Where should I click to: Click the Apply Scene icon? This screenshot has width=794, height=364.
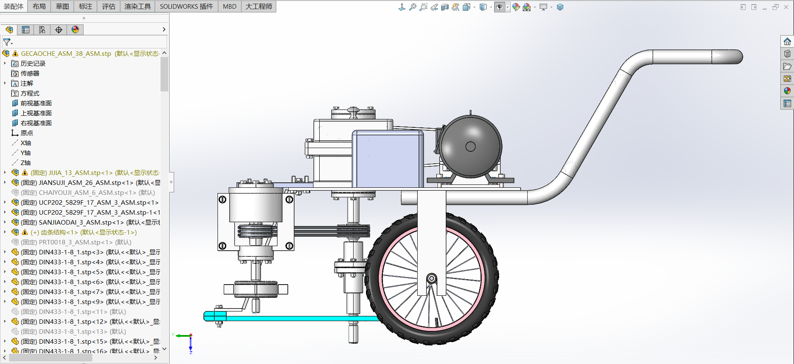tap(526, 7)
